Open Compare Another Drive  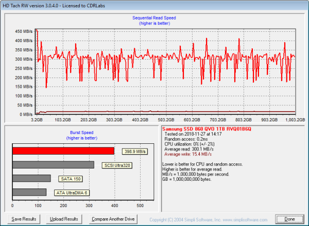[113, 219]
